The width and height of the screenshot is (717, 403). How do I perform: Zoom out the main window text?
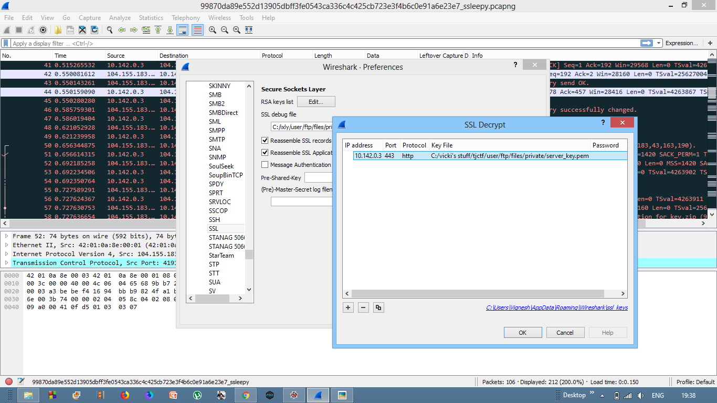pyautogui.click(x=224, y=30)
